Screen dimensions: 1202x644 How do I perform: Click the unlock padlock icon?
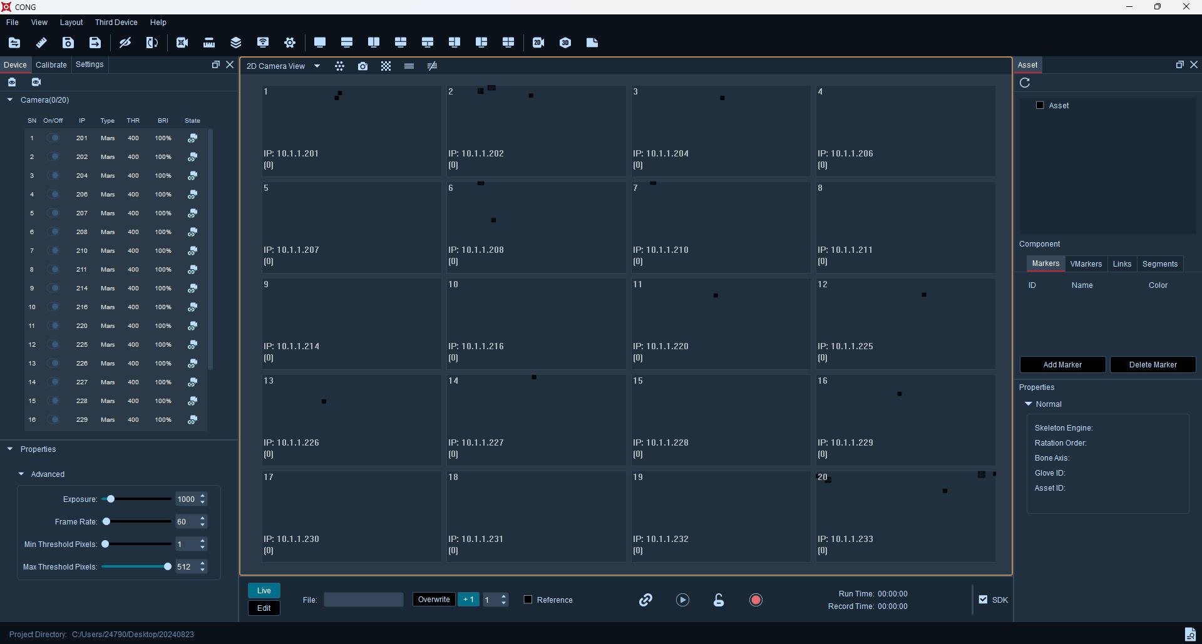pos(719,600)
